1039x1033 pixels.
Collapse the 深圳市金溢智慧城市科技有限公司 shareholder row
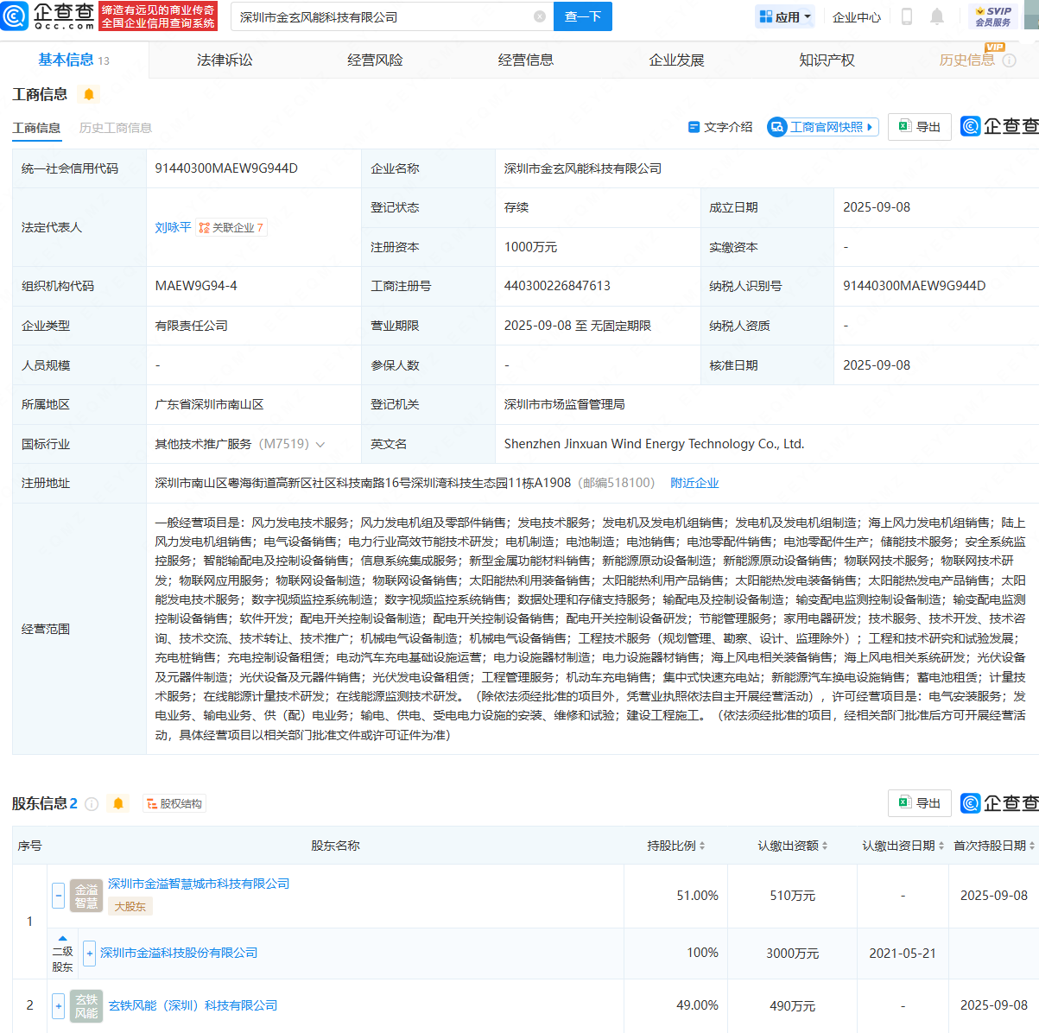(x=59, y=896)
